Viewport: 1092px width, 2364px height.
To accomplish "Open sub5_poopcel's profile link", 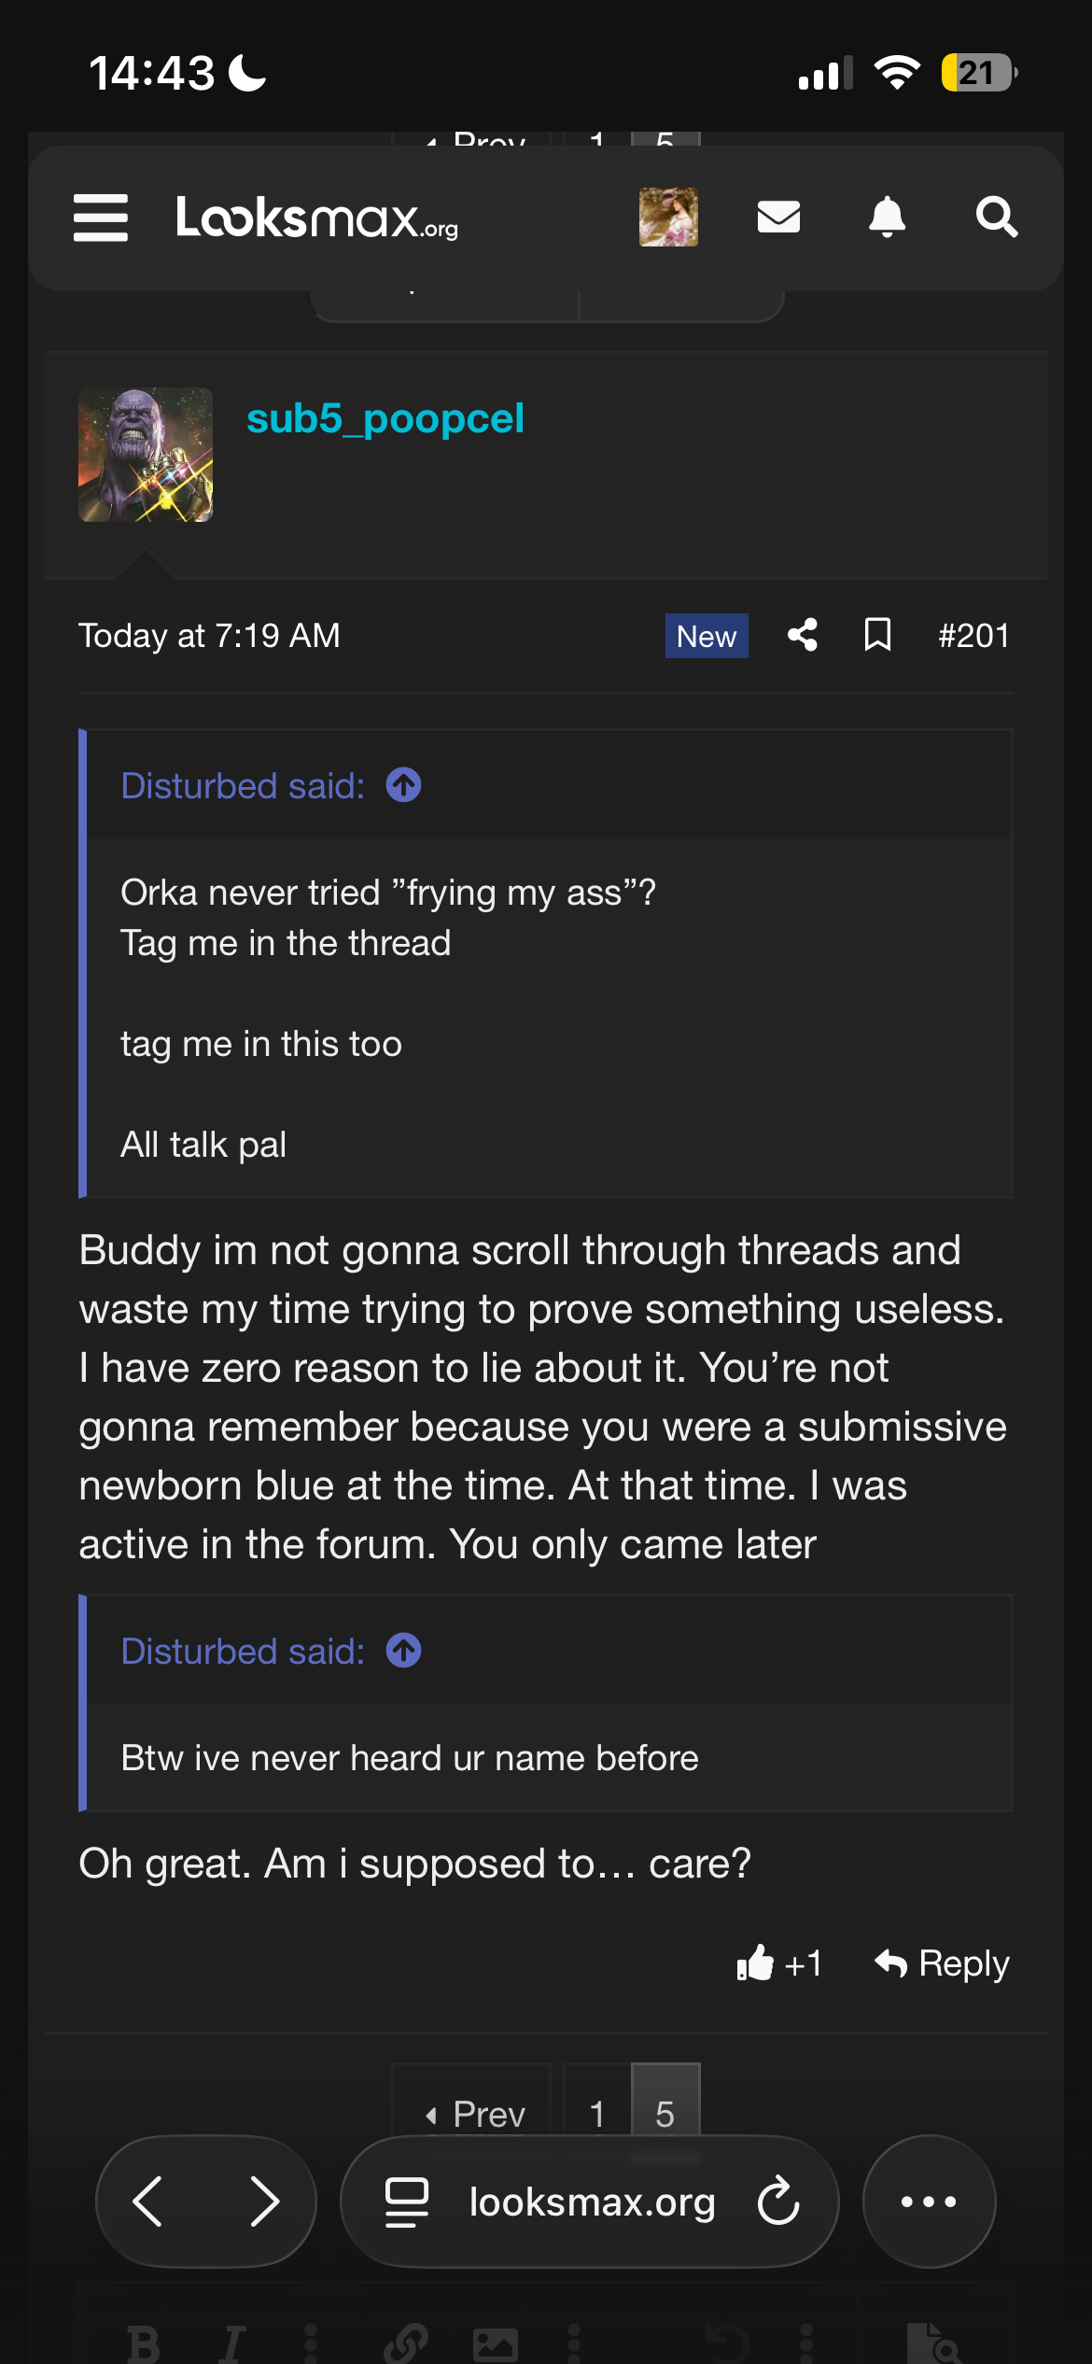I will [385, 418].
